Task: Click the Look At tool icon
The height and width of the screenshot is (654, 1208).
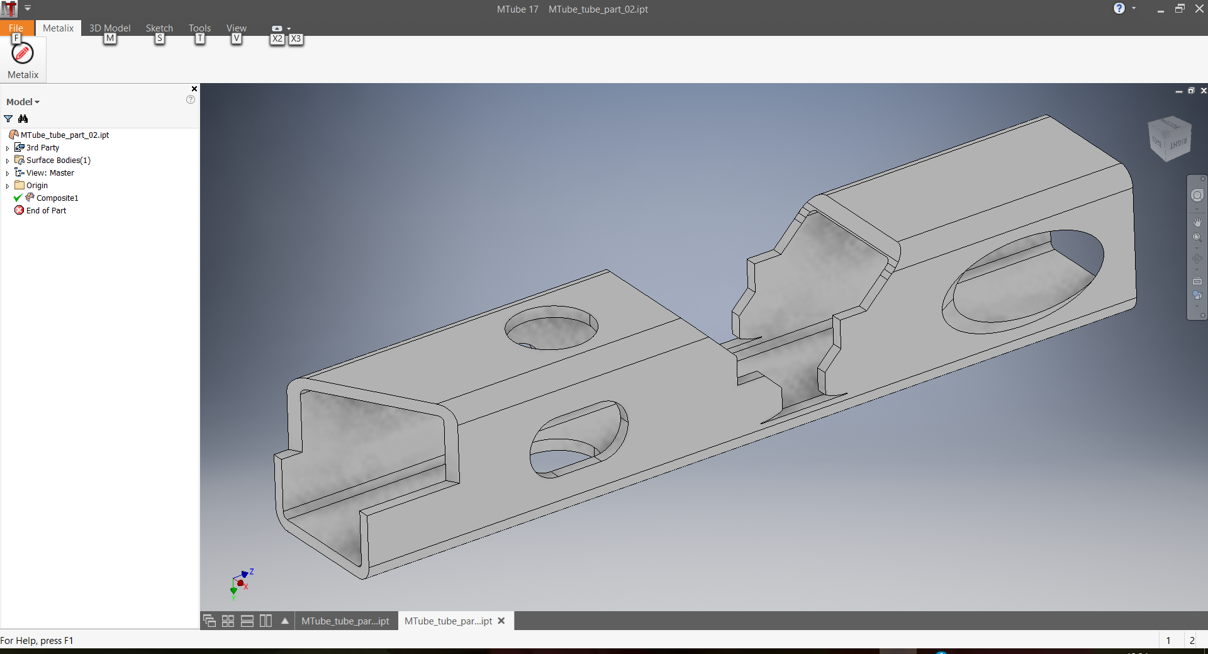Action: (x=1197, y=281)
